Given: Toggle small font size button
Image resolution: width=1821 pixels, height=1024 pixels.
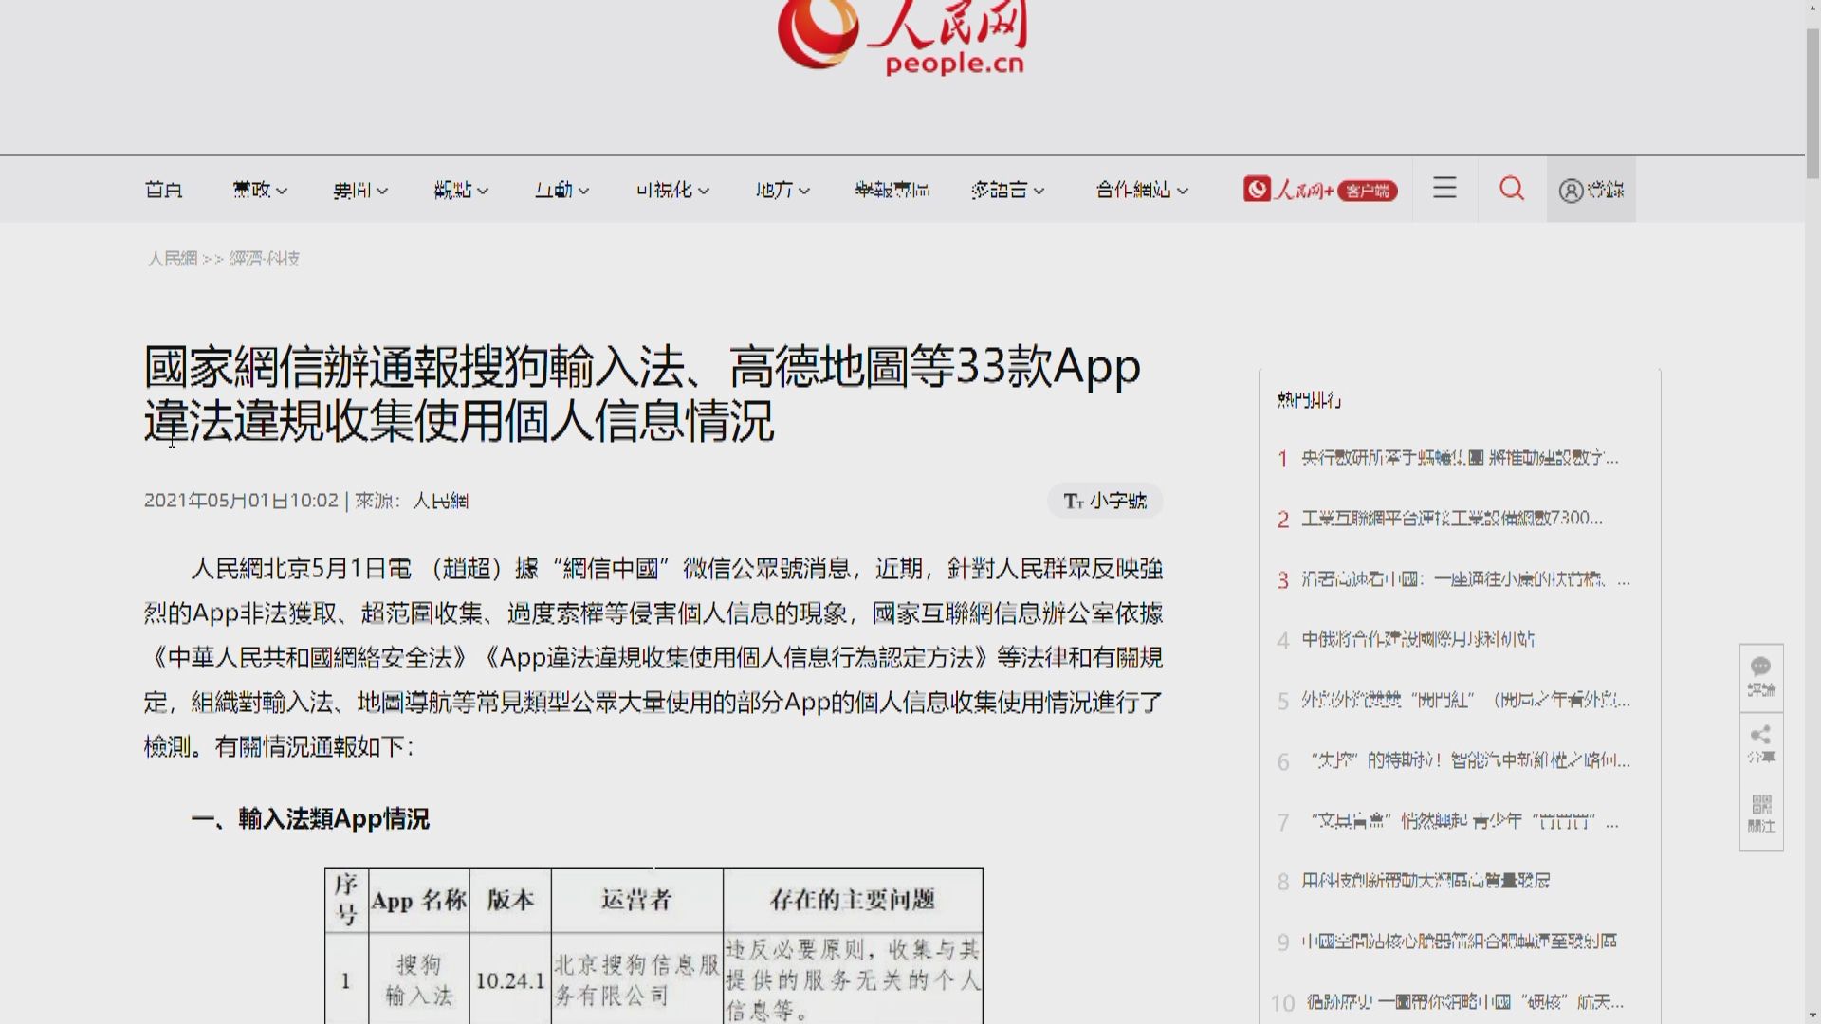Looking at the screenshot, I should (x=1105, y=501).
